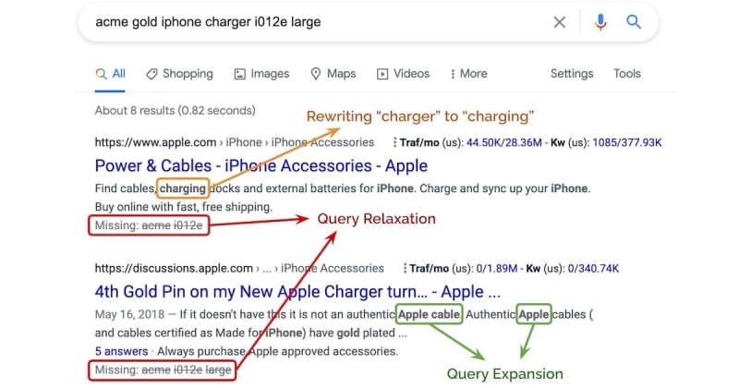Select the Videos tab
Viewport: 739px width, 388px height.
(x=404, y=74)
